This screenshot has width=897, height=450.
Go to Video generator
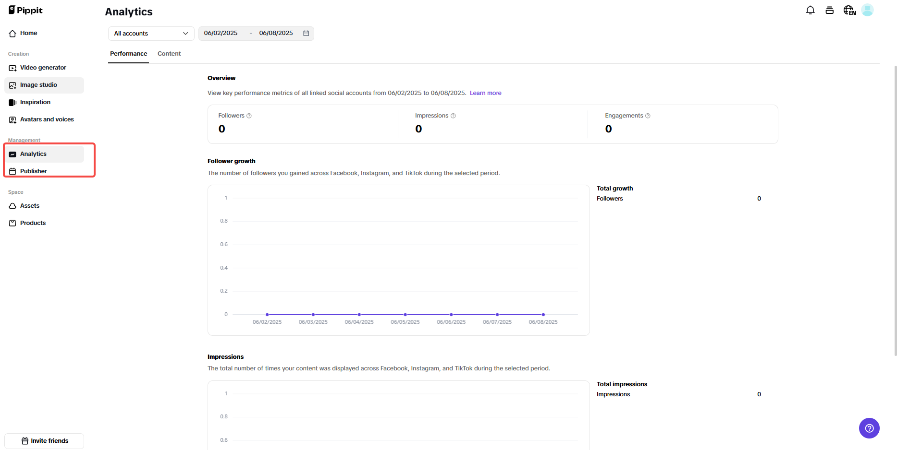43,68
